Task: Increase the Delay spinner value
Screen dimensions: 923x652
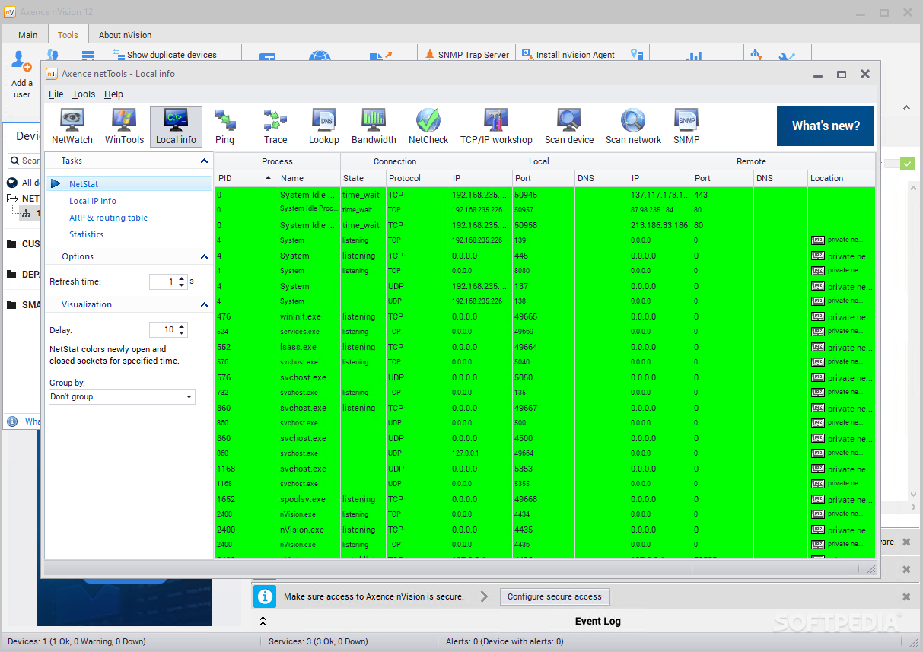Action: tap(182, 326)
